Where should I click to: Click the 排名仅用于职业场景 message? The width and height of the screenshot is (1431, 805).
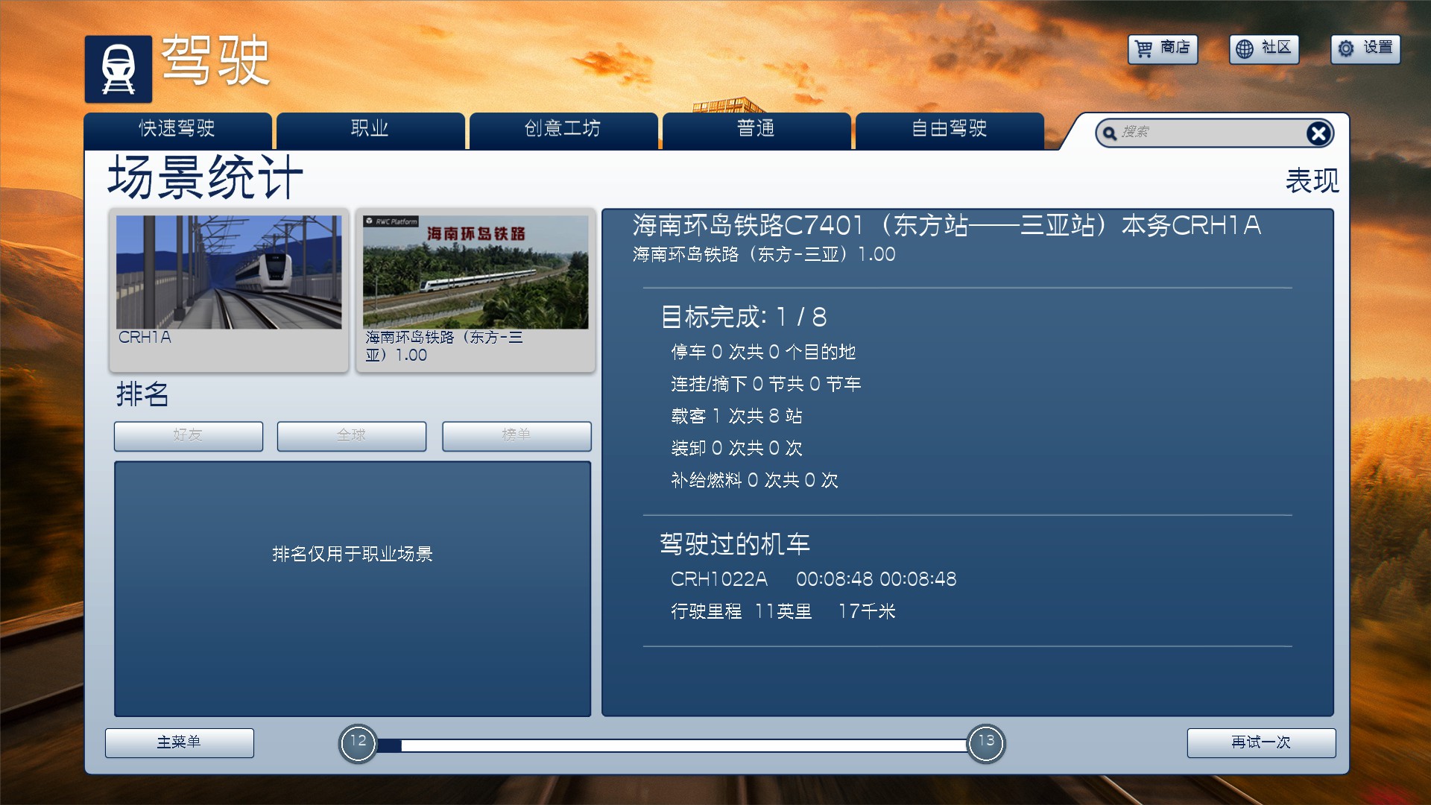click(353, 554)
